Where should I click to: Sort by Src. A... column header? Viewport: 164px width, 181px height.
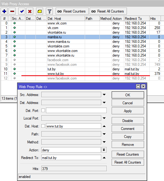18,19
